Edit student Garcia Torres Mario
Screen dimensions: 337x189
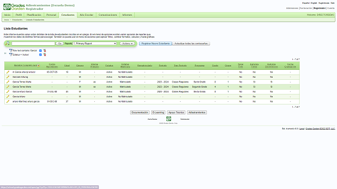pos(8,87)
